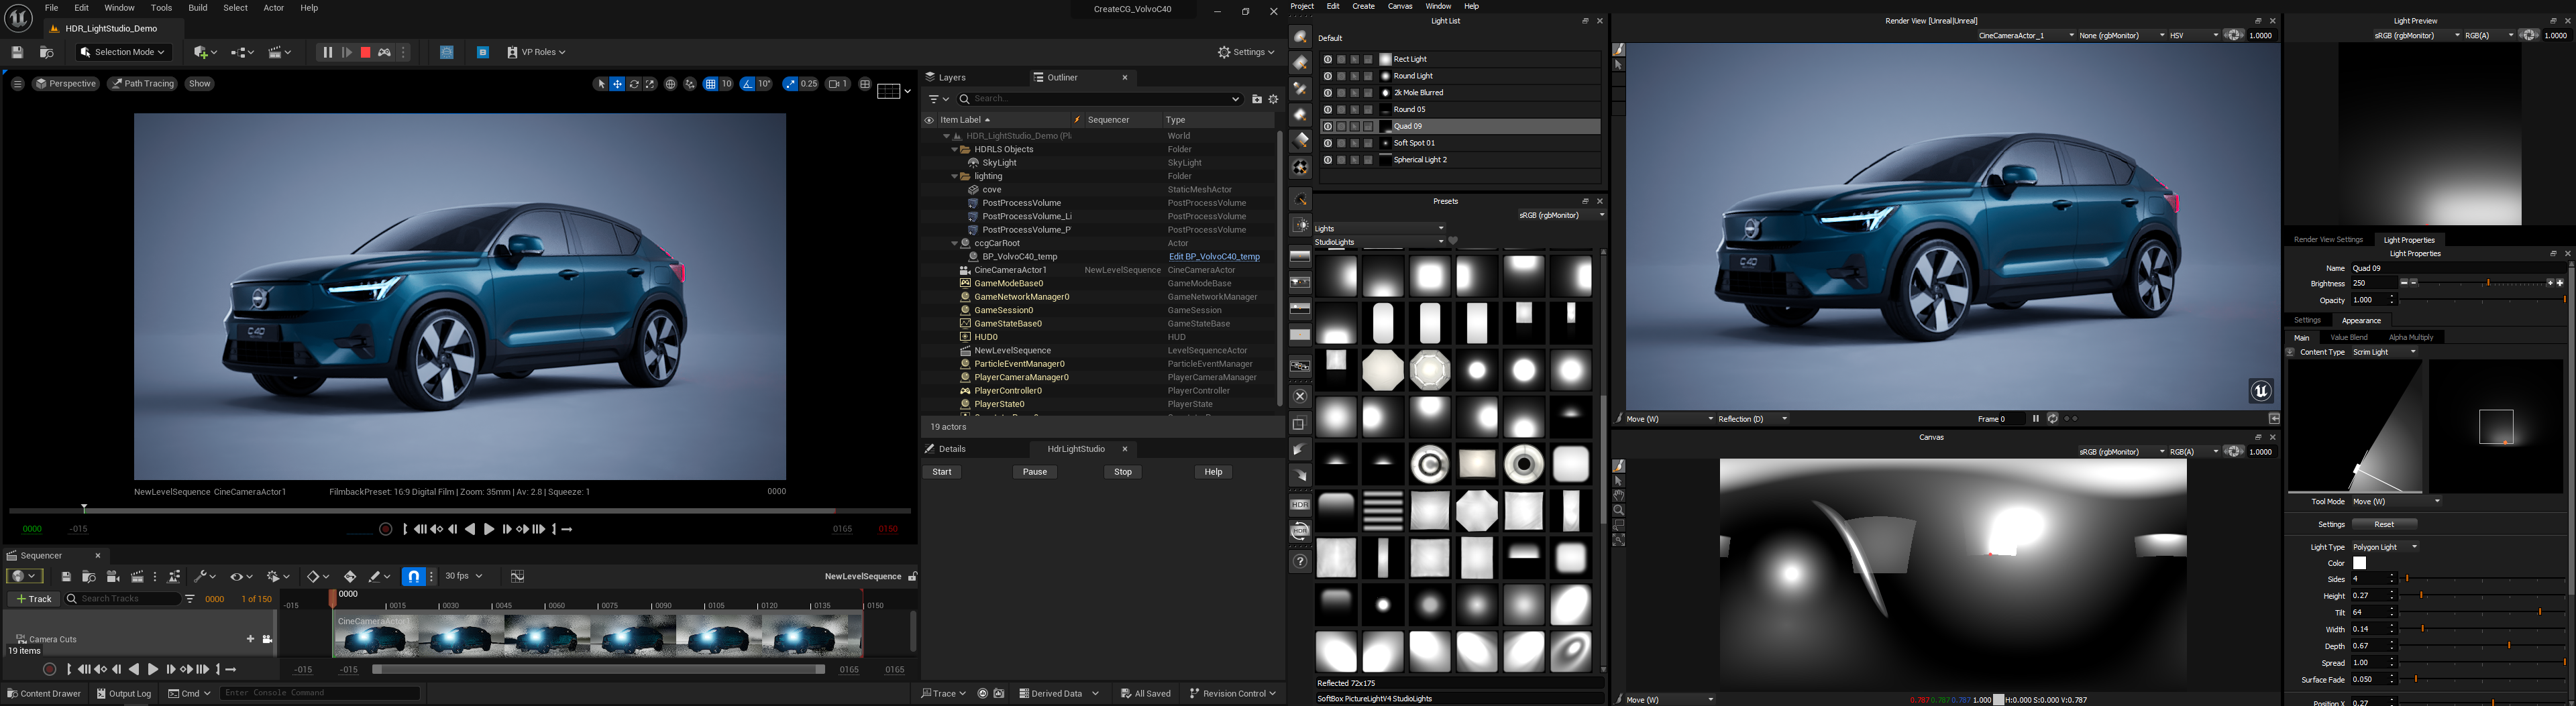Viewport: 2576px width, 706px height.
Task: Toggle visibility of HDR_LightStudio_Demo world in Outliner
Action: (x=929, y=136)
